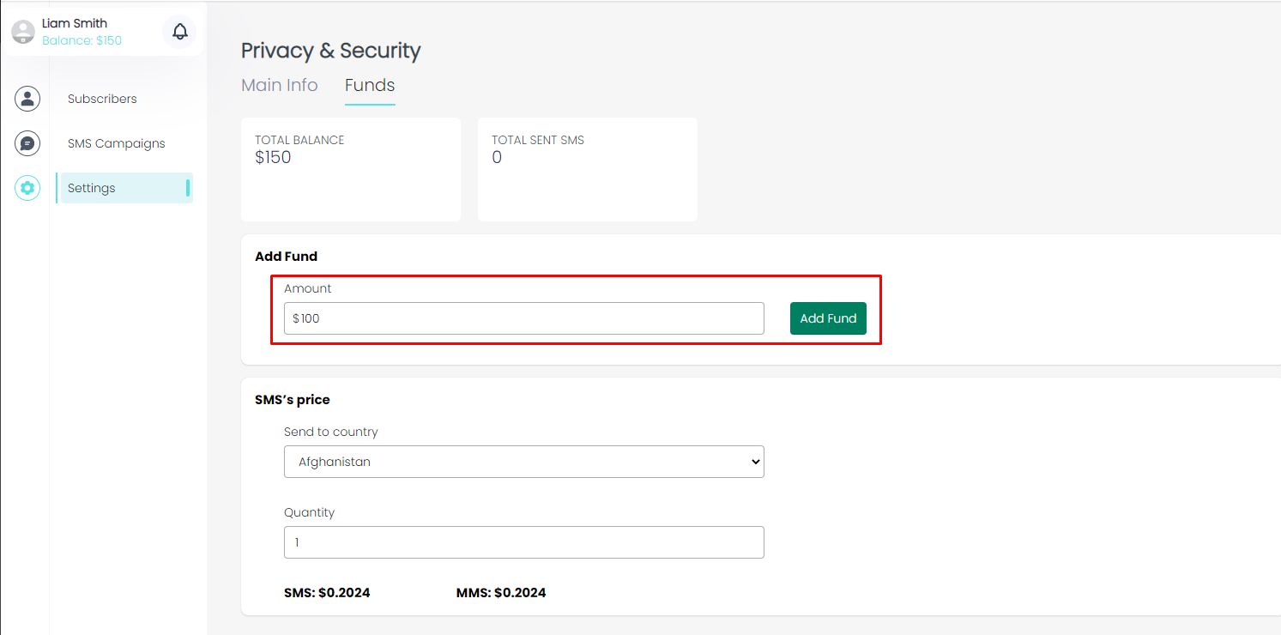The height and width of the screenshot is (635, 1281).
Task: Switch to the Main Info tab
Action: 279,85
